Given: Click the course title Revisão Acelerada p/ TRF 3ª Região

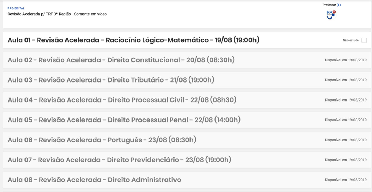Looking at the screenshot, I should coord(57,14).
